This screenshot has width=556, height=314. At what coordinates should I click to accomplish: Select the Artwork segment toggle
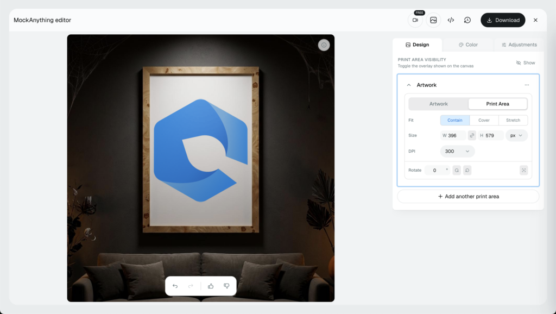tap(439, 104)
